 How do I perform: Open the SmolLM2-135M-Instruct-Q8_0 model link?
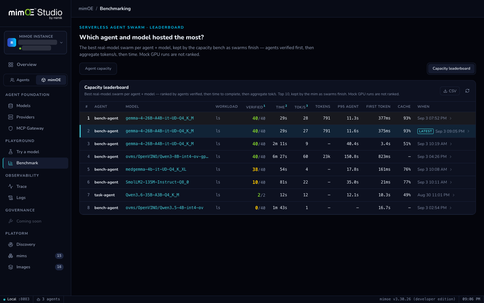tap(157, 182)
